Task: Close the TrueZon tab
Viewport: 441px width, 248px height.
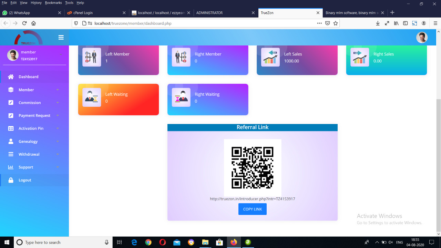Action: 318,13
